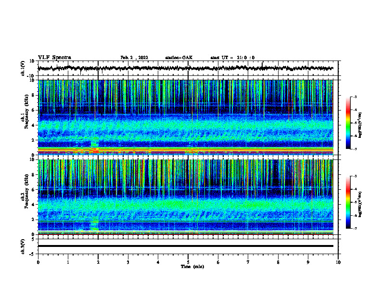381x294 pixels.
Task: Click the '-7' value on ch.2 color bar
Action: (x=355, y=228)
